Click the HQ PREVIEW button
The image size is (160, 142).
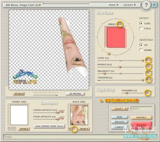pyautogui.click(x=75, y=94)
